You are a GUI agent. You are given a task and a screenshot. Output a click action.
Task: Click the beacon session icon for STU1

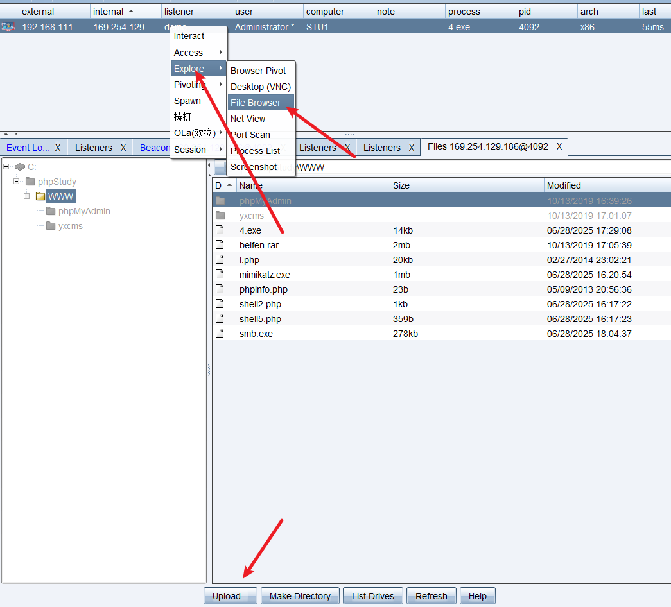tap(8, 26)
